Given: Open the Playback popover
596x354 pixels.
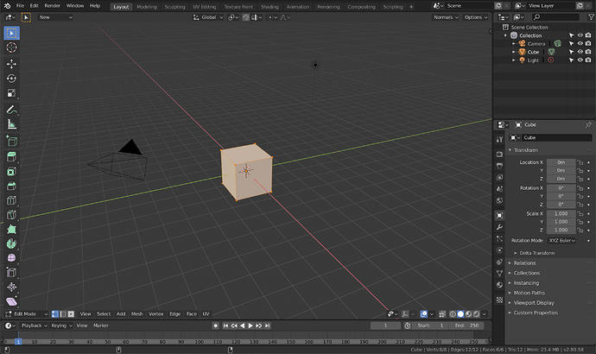Looking at the screenshot, I should pyautogui.click(x=35, y=326).
